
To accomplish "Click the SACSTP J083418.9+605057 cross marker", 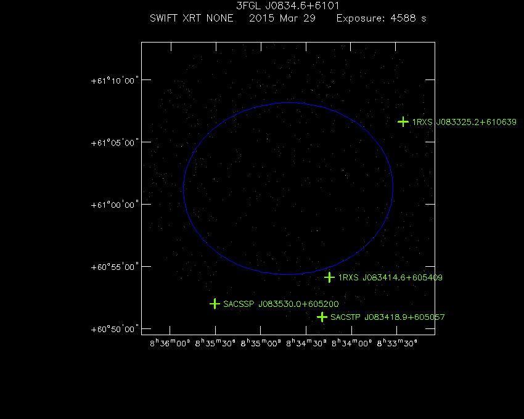I will 322,317.
